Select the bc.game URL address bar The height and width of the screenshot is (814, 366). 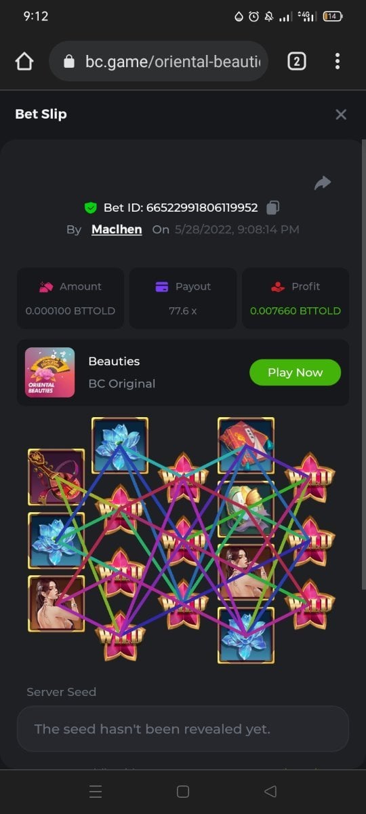click(x=159, y=62)
